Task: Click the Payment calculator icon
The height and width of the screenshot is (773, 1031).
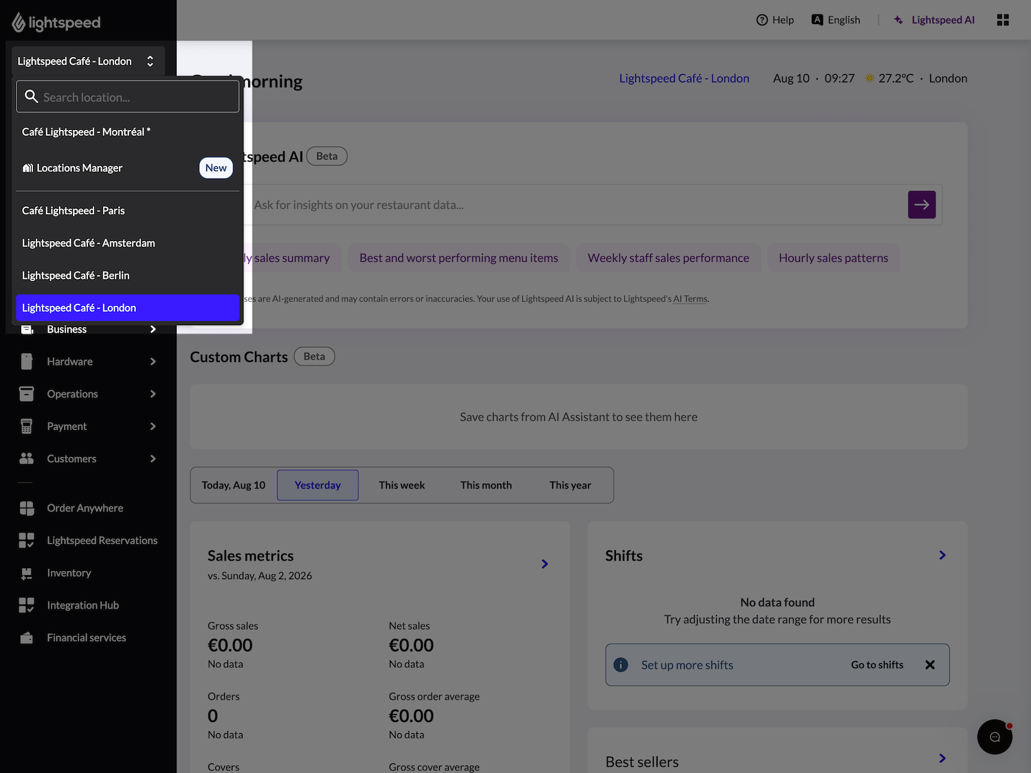Action: (x=27, y=426)
